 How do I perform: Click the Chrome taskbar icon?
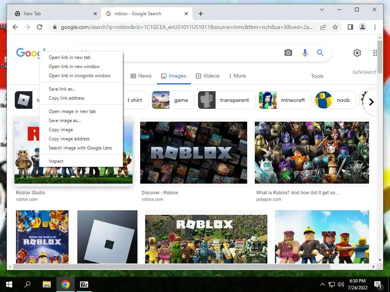(x=66, y=284)
